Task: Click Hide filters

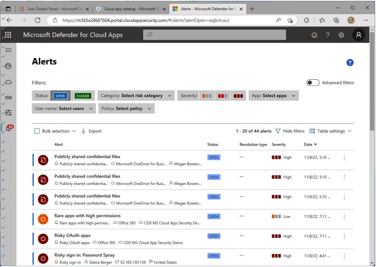Action: coord(290,131)
